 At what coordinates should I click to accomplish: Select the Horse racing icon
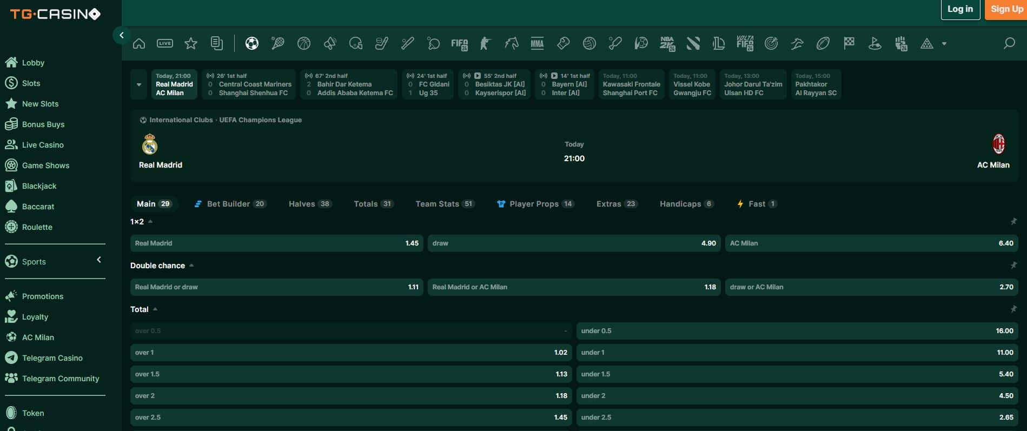click(x=511, y=44)
